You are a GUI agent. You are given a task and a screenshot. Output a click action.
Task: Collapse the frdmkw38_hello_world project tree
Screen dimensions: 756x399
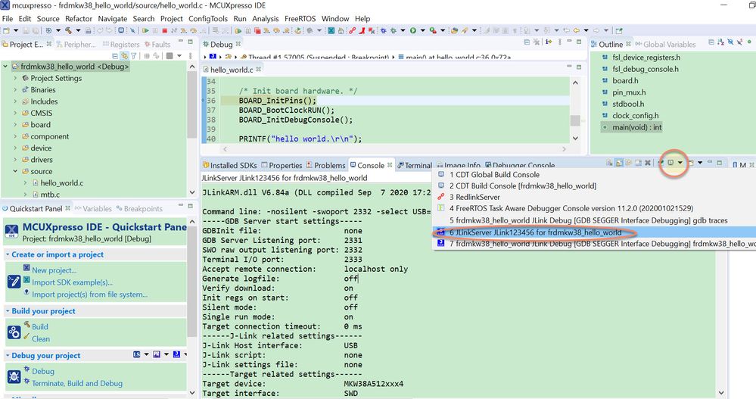point(5,66)
